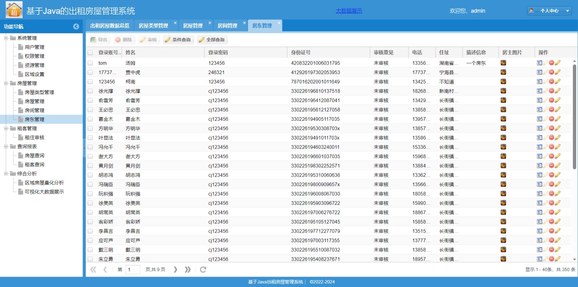
Task: Collapse 查询报表 tree folder
Action: click(6, 147)
